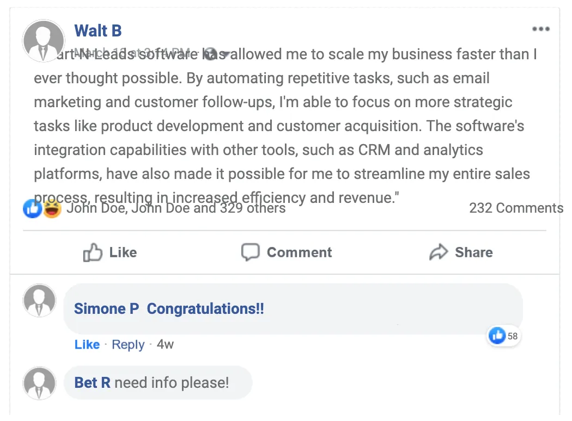
Task: Open the 232 Comments link
Action: click(515, 208)
